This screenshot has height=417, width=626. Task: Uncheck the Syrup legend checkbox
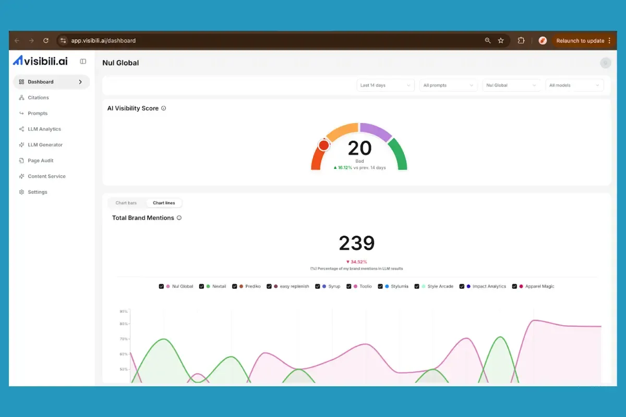tap(318, 286)
